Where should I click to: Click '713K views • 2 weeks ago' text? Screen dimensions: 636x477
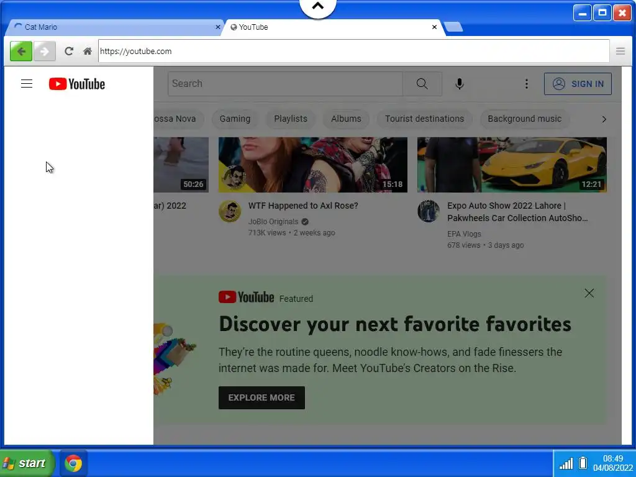tap(292, 233)
